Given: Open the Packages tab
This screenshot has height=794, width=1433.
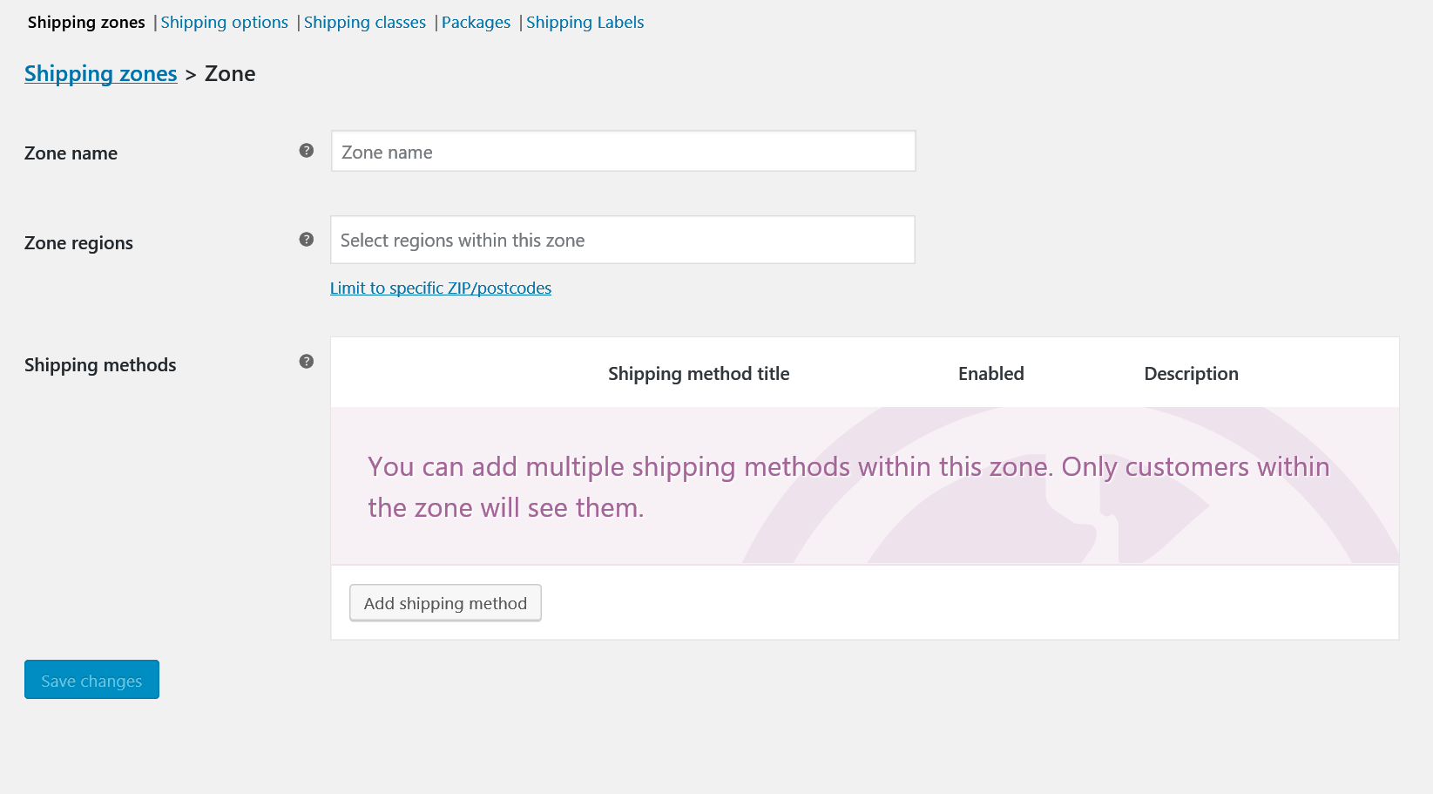Looking at the screenshot, I should (x=476, y=23).
